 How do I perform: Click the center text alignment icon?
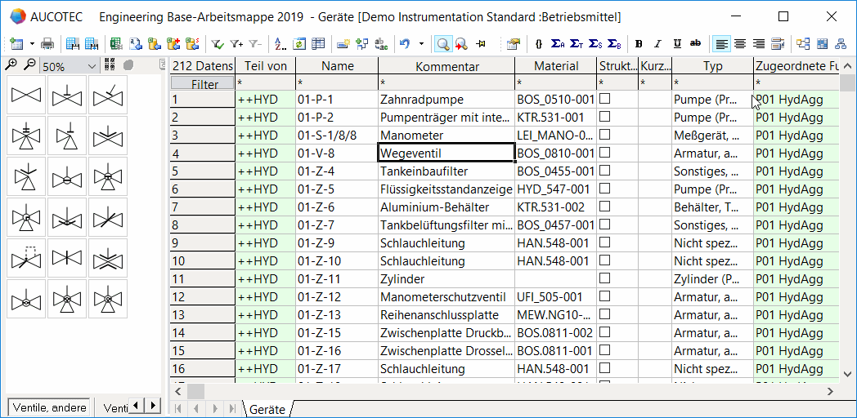(740, 44)
